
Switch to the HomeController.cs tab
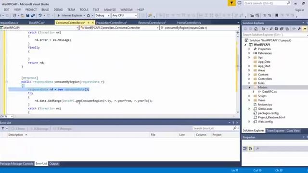(189, 23)
